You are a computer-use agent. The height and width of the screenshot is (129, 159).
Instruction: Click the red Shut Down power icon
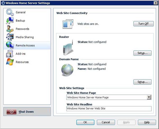coord(11,112)
